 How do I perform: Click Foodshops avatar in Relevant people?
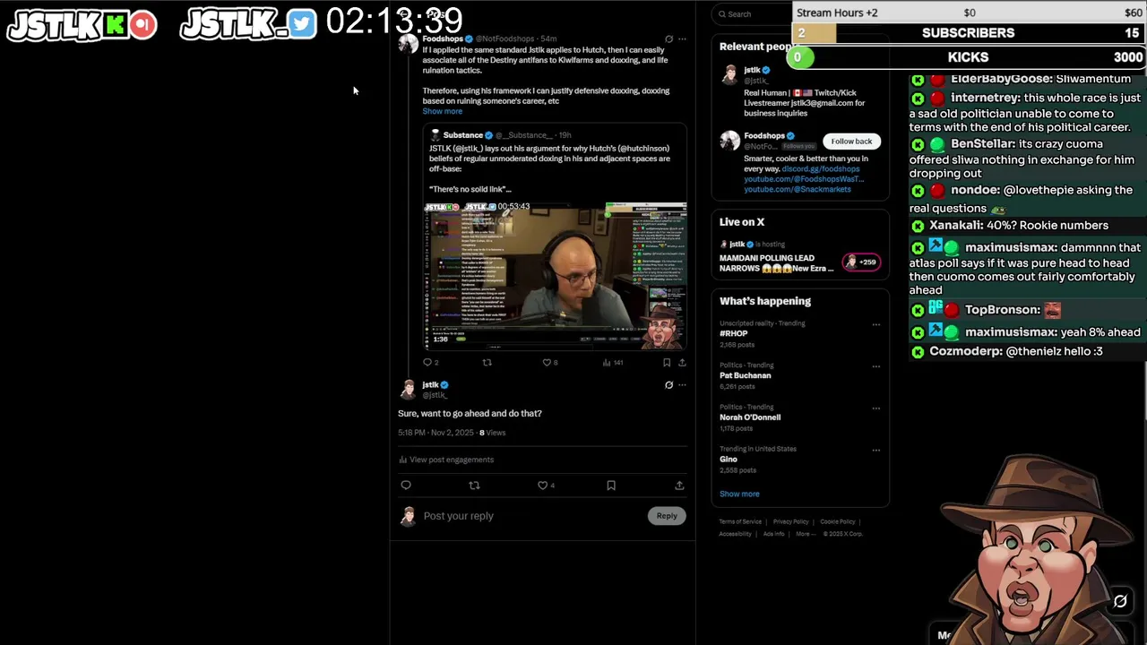[x=729, y=141]
